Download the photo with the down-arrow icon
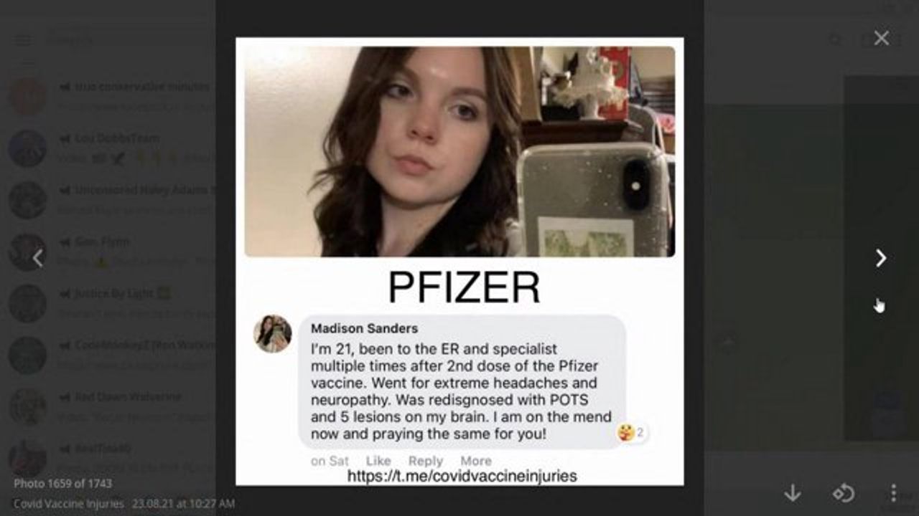The height and width of the screenshot is (516, 919). click(793, 492)
